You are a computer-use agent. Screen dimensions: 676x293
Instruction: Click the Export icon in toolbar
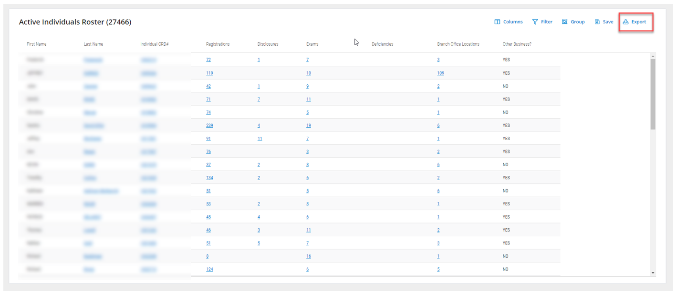[625, 22]
